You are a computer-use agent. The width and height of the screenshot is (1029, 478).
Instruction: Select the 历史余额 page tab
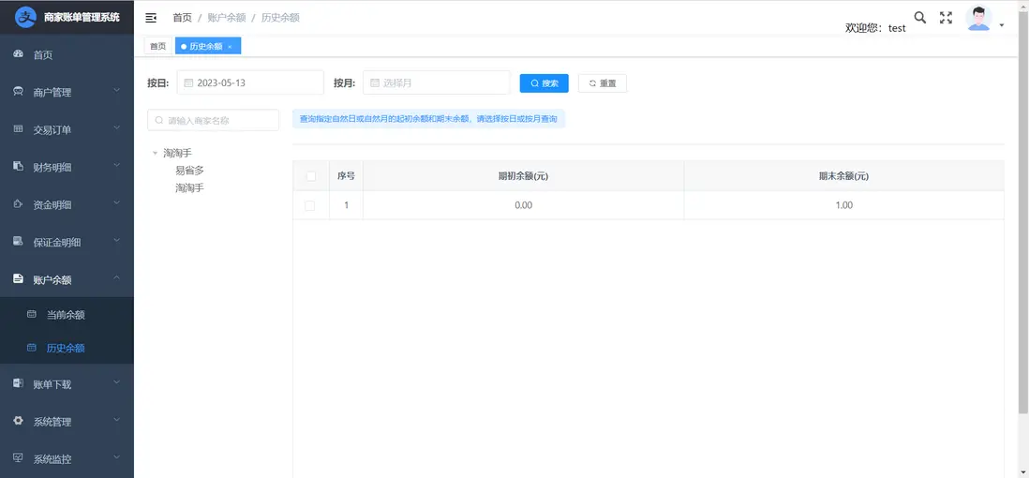pos(207,46)
